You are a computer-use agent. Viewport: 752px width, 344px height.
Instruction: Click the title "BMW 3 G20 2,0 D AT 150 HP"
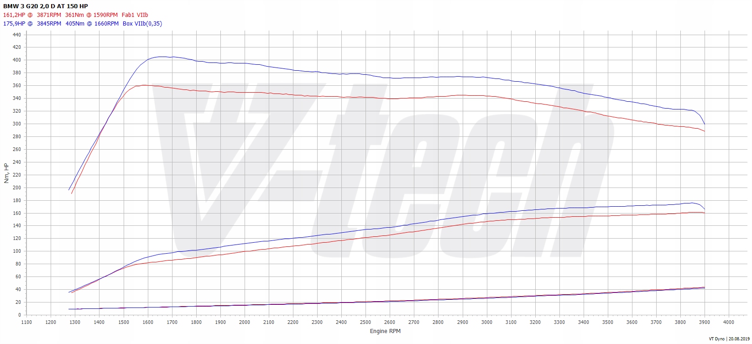(46, 6)
